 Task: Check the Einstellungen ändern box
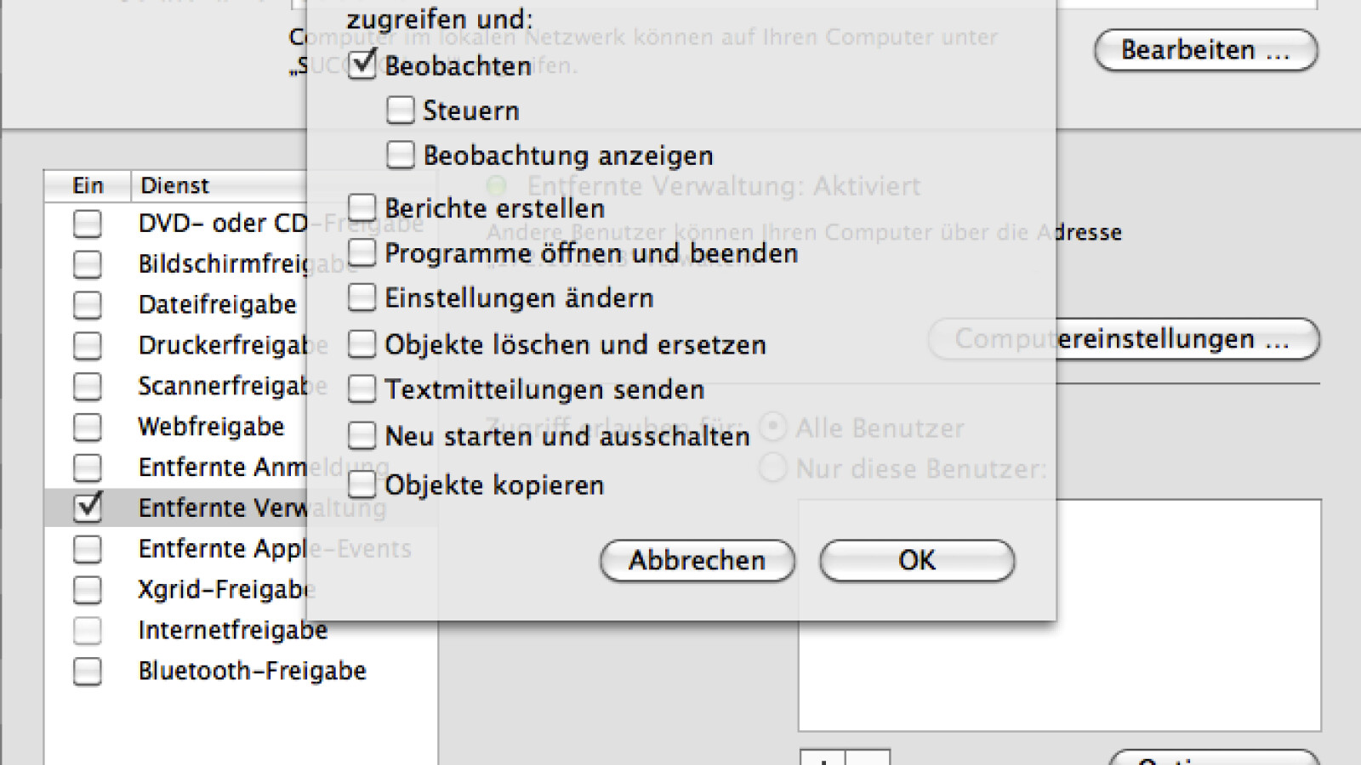[362, 297]
